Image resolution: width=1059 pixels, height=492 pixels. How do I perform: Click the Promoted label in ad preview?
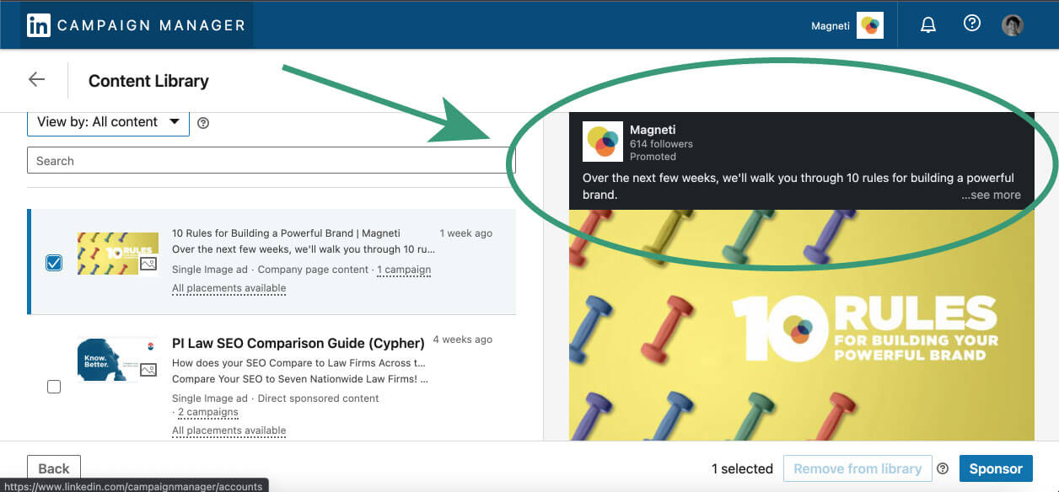pos(653,157)
